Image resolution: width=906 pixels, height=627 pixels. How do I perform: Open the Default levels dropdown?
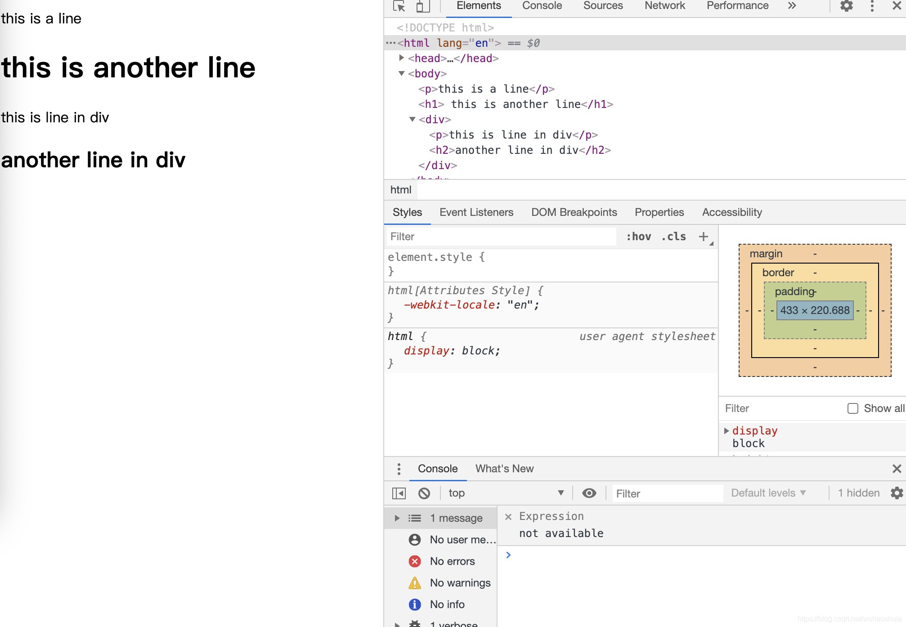[768, 493]
